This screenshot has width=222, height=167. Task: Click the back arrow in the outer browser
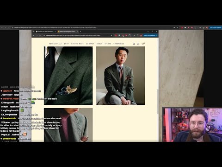[x=2, y=28]
